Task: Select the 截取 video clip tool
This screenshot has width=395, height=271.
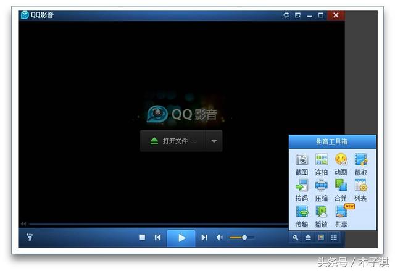Action: [360, 165]
